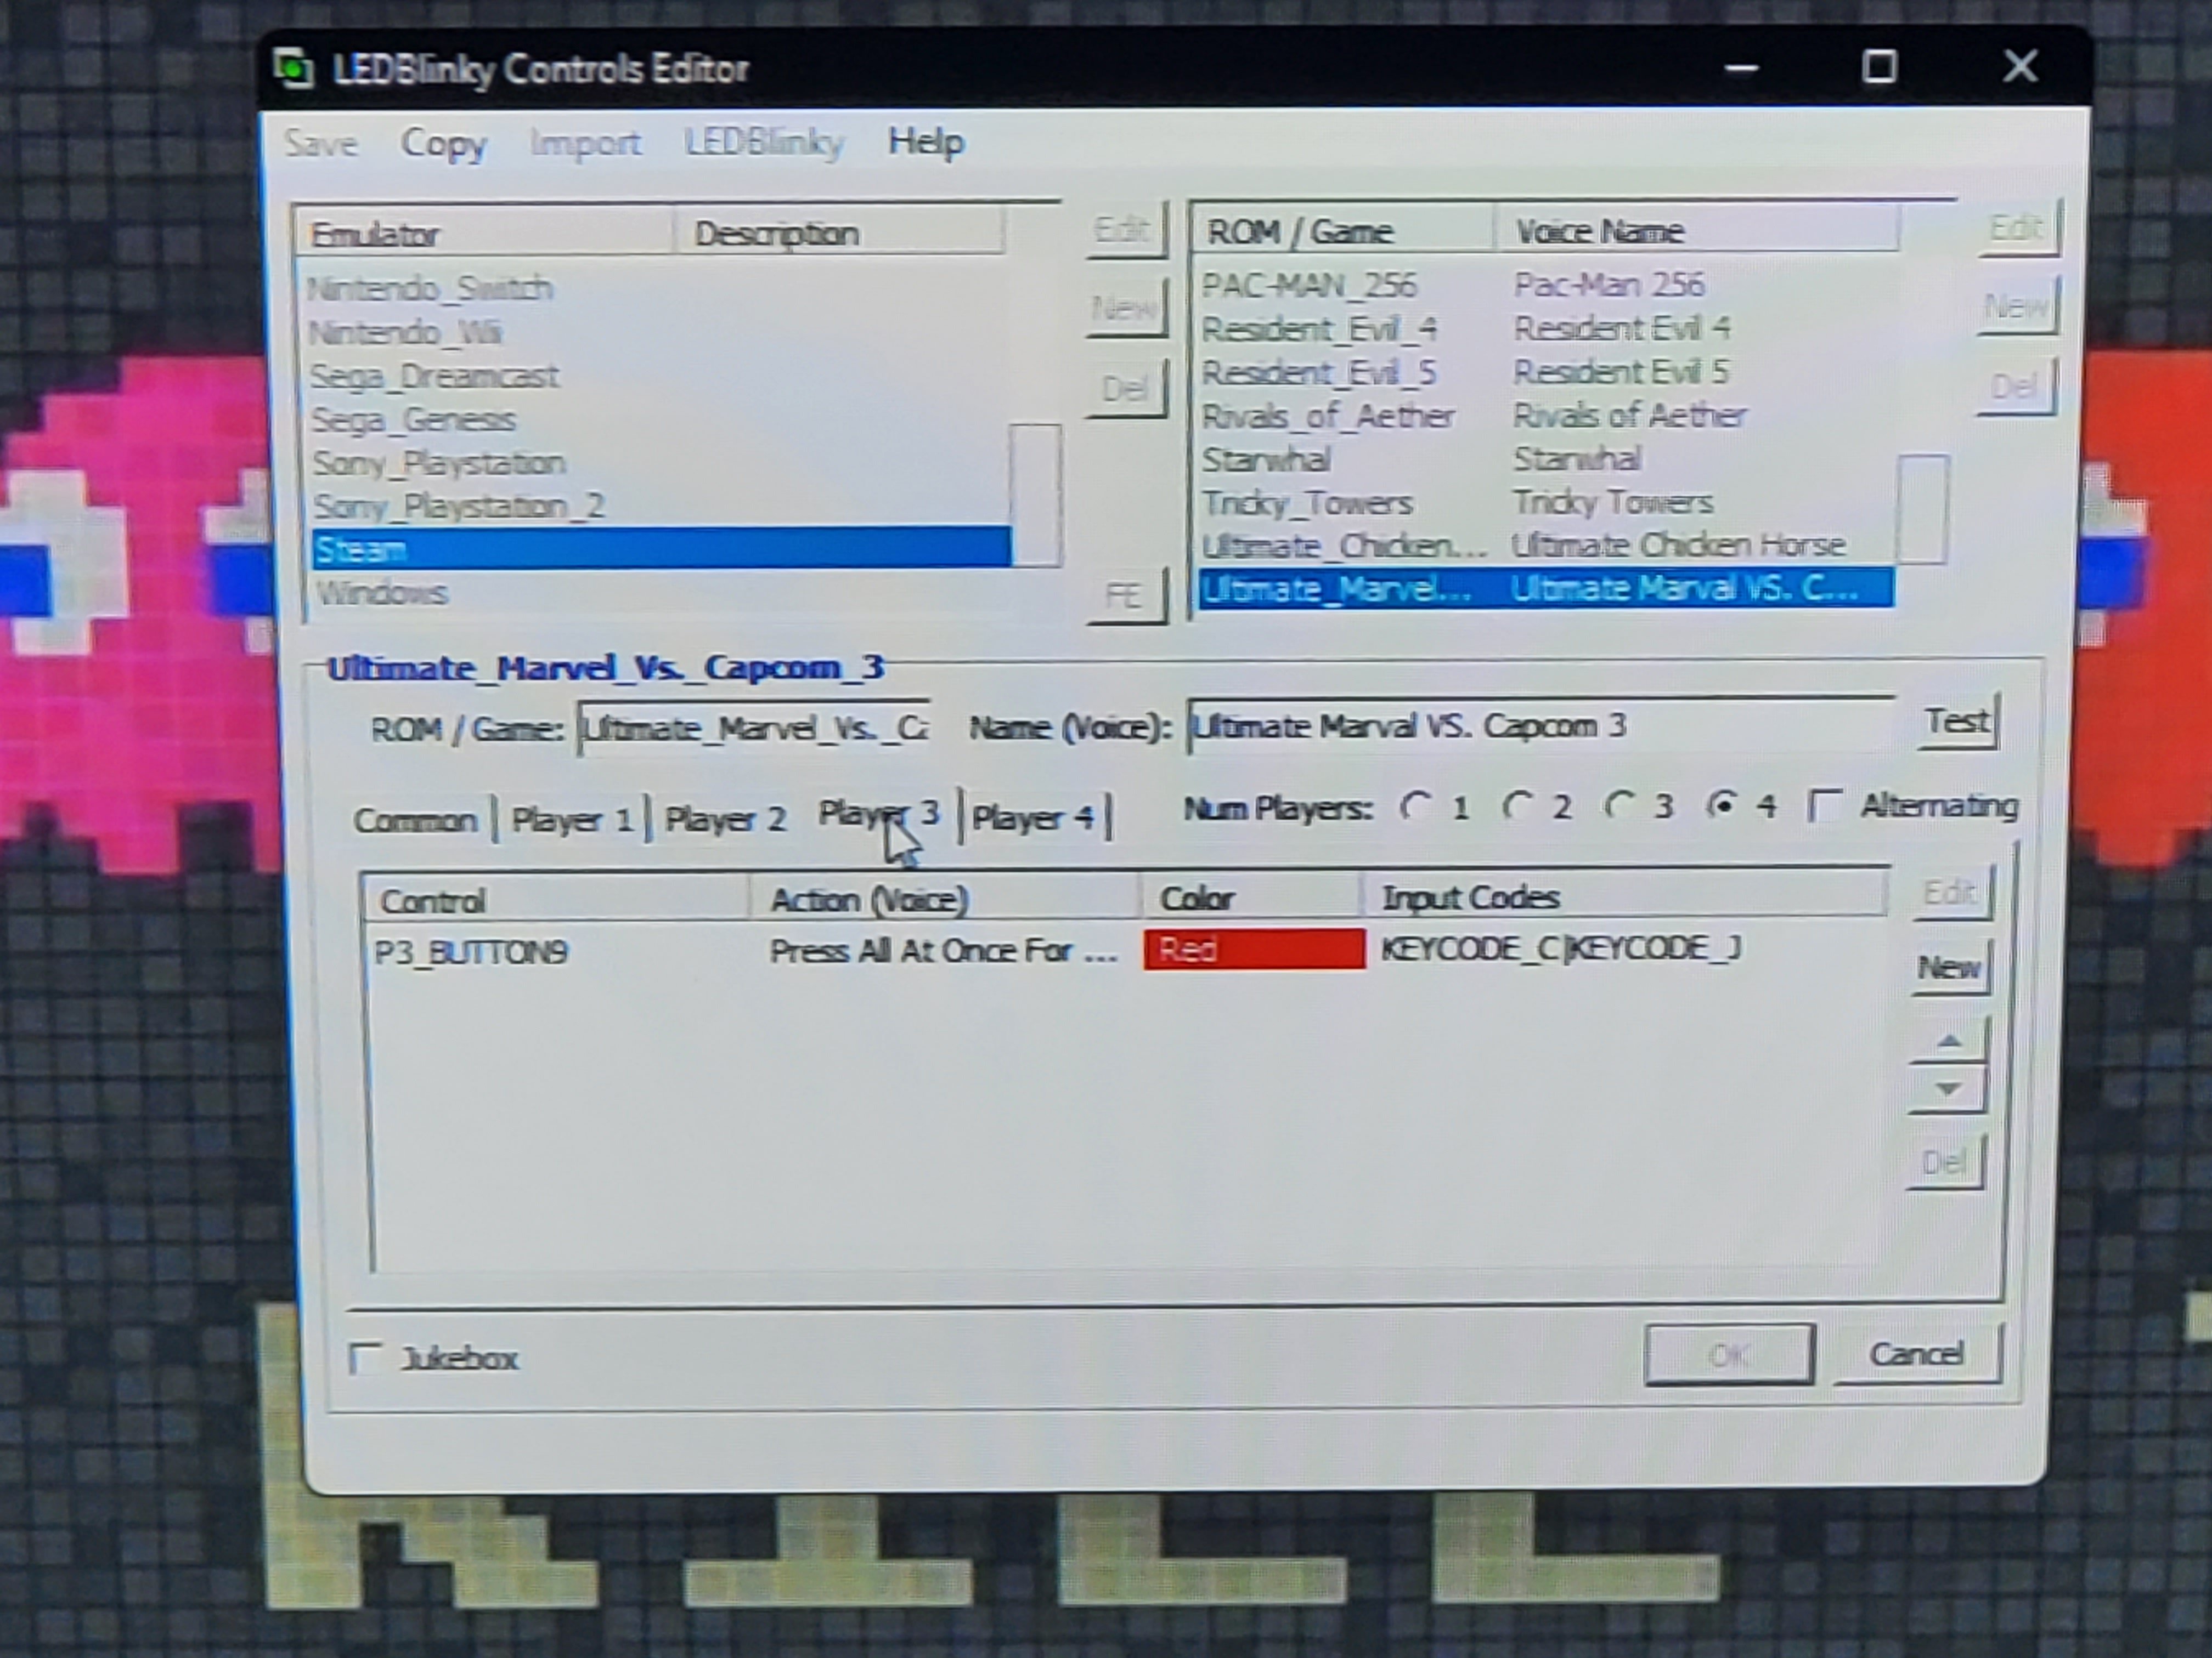Toggle the Alternating checkbox

point(1913,805)
